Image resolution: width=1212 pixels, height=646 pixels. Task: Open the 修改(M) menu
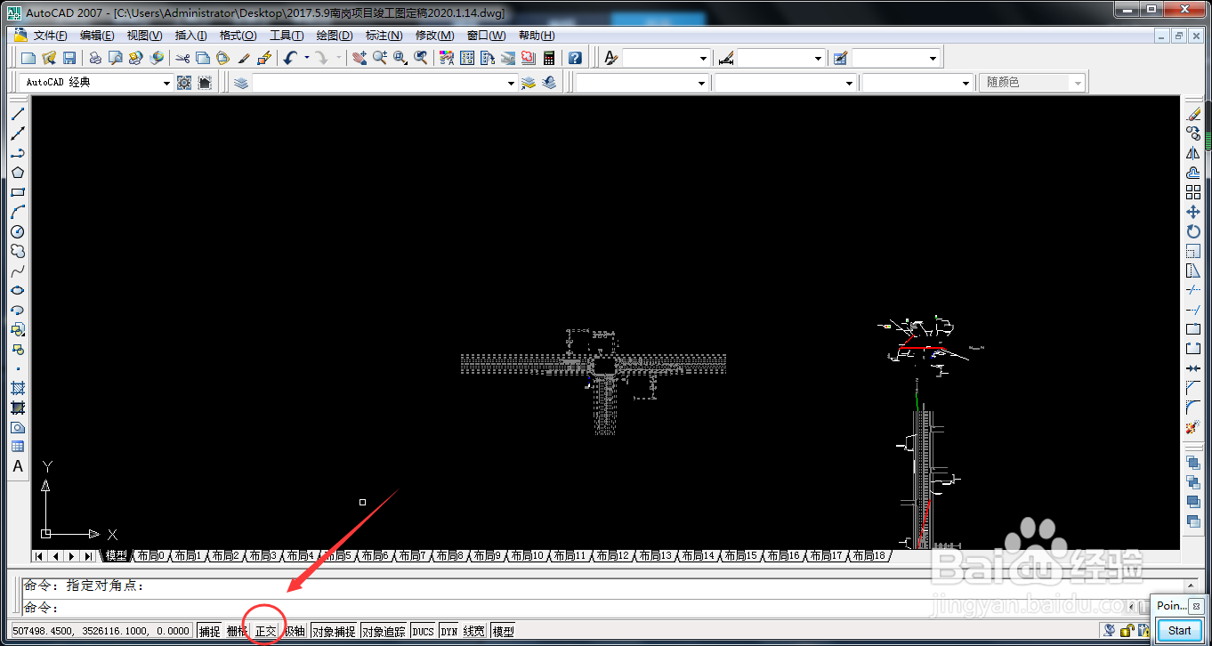[435, 36]
